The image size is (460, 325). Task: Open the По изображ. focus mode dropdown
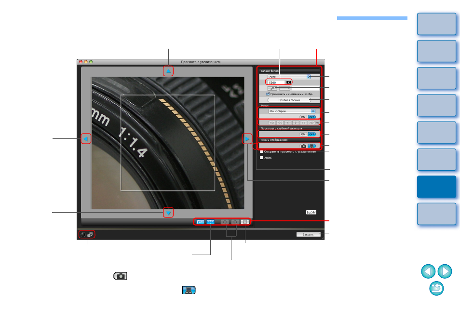point(292,111)
